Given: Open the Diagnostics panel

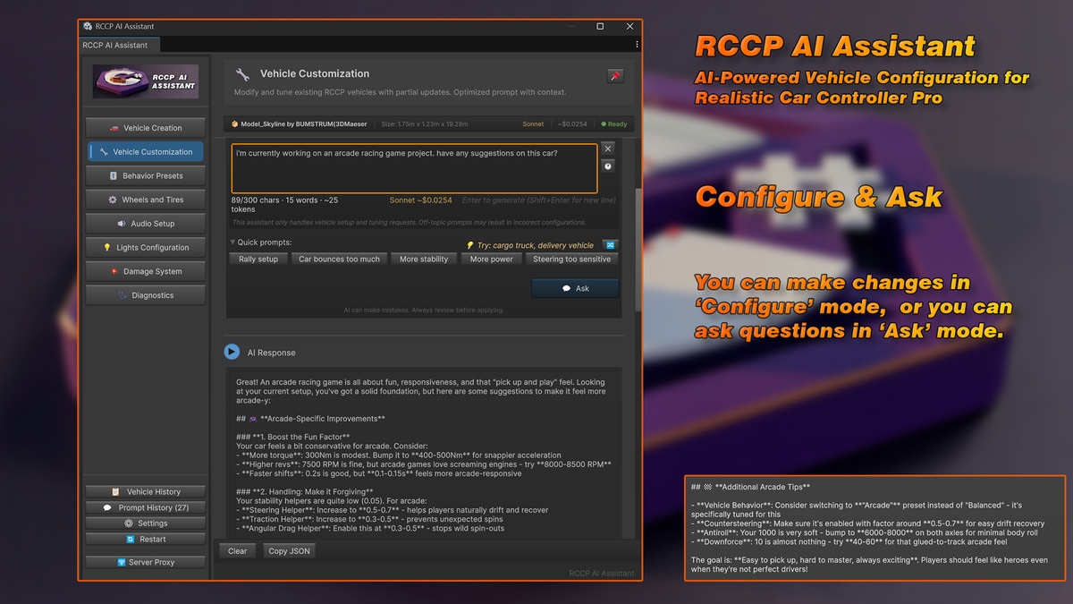Looking at the screenshot, I should tap(145, 295).
